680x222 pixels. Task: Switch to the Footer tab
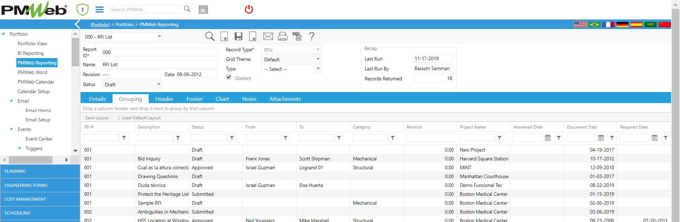point(194,99)
